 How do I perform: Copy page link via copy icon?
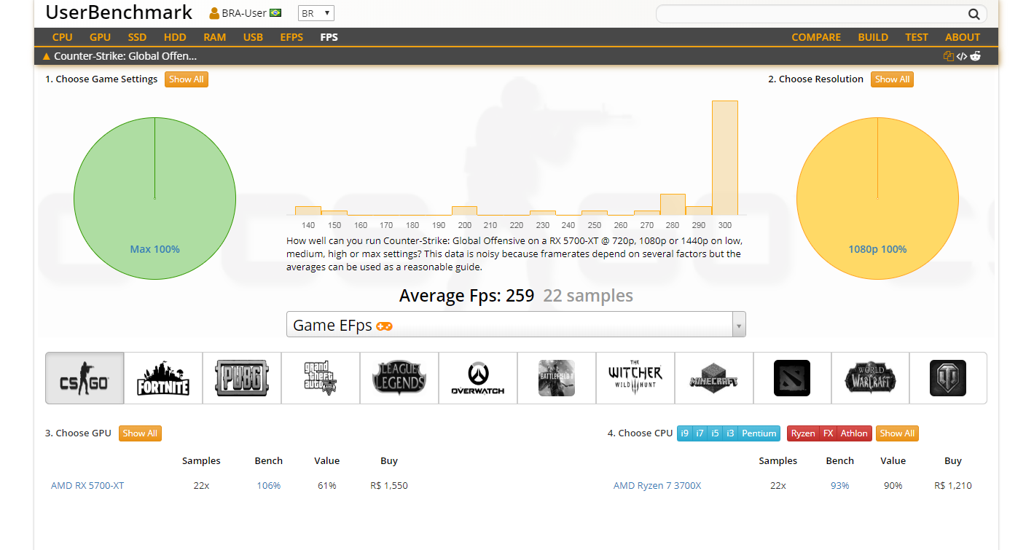coord(948,56)
